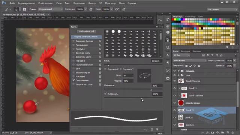Open the Файл menu

point(12,3)
